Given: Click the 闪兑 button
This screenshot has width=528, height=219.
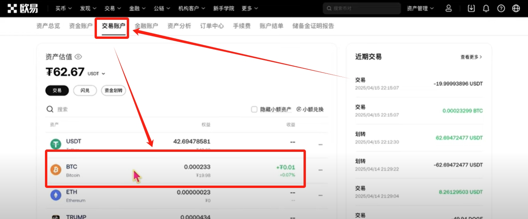Looking at the screenshot, I should pyautogui.click(x=85, y=90).
